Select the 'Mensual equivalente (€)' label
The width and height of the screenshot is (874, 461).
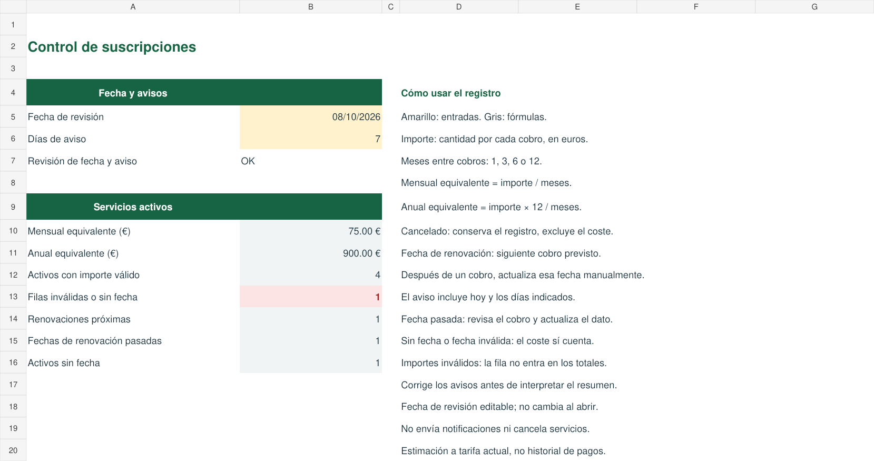click(79, 231)
